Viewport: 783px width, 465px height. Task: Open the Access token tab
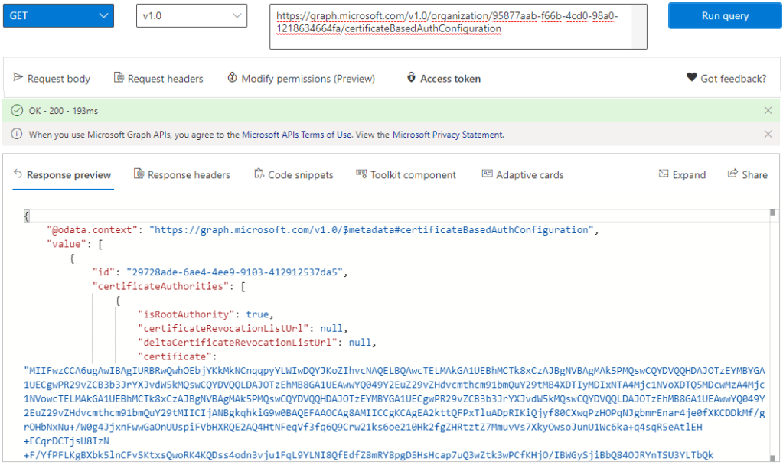pos(444,78)
